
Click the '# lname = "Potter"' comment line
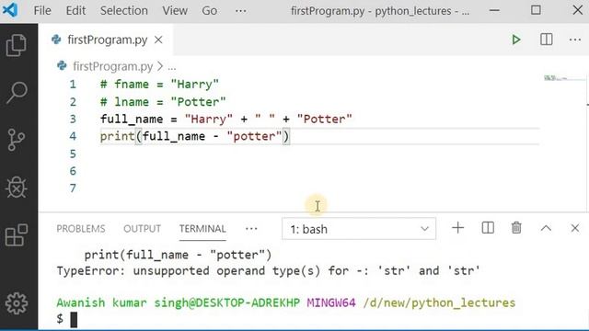coord(163,102)
